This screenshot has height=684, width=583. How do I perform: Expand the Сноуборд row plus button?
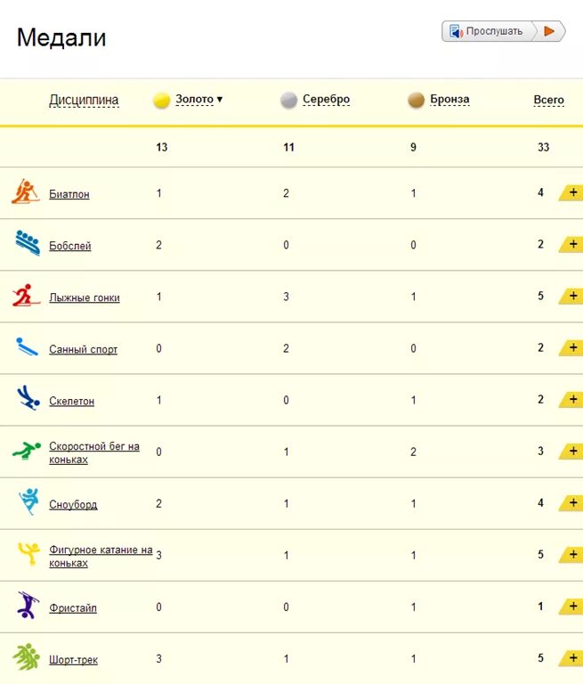coord(571,503)
